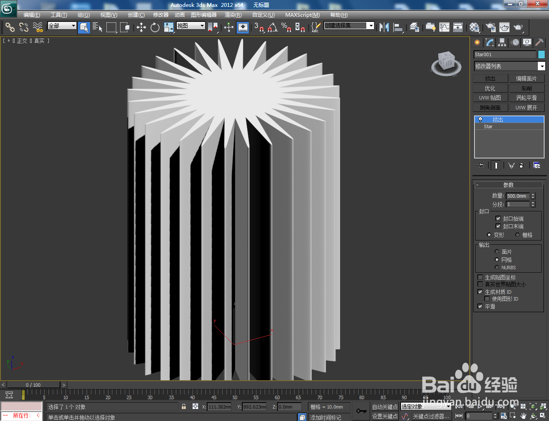Enable the 生成贴图坐标 checkbox
The image size is (549, 421).
click(480, 277)
